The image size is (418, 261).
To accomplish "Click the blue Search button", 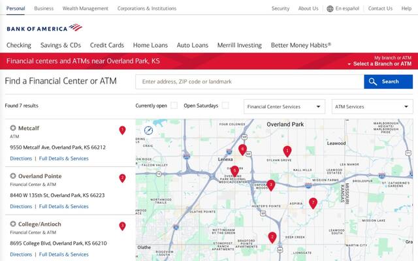I will [389, 82].
